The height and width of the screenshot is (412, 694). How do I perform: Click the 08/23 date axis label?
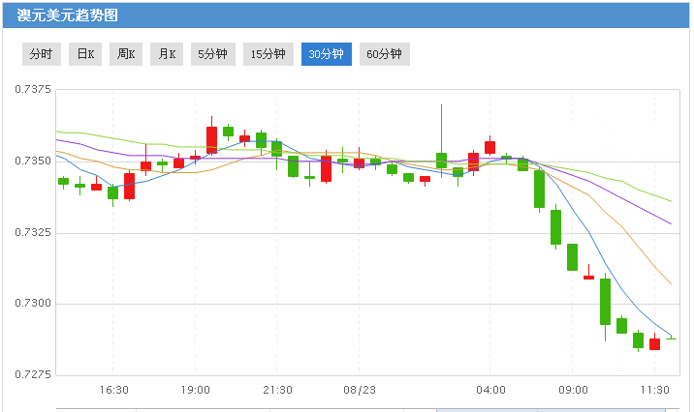pos(360,390)
